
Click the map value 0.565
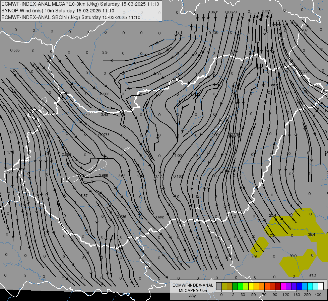tap(15, 50)
